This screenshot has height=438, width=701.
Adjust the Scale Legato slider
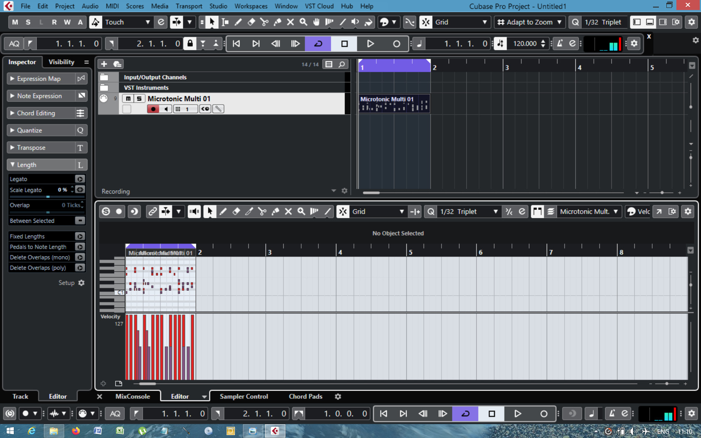pyautogui.click(x=48, y=196)
